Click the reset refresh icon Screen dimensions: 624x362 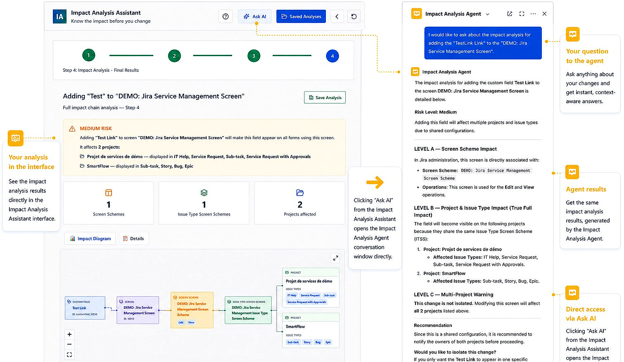(x=354, y=17)
